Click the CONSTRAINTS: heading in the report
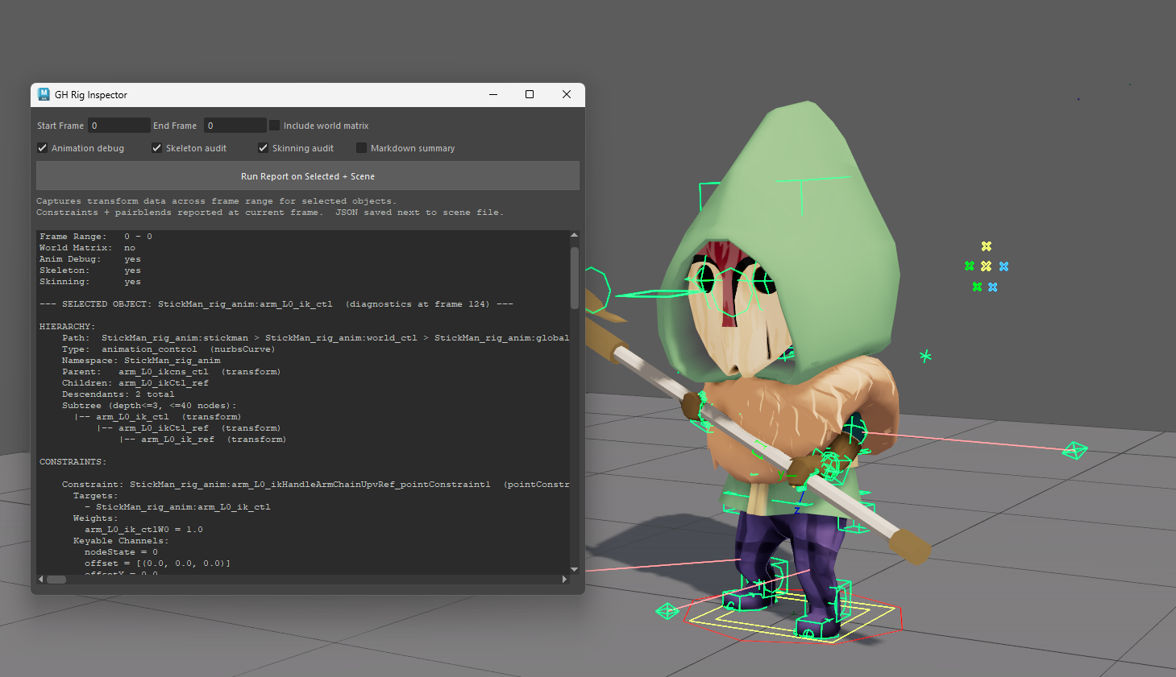The height and width of the screenshot is (677, 1176). click(73, 461)
